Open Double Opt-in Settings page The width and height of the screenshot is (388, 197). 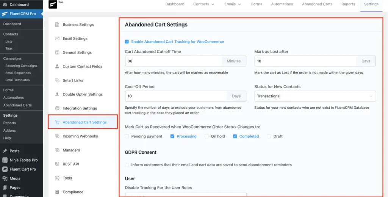[83, 94]
